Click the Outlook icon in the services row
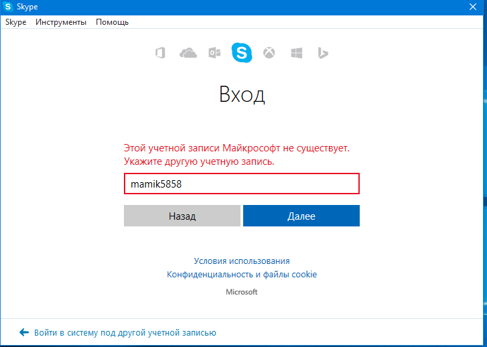Image resolution: width=487 pixels, height=347 pixels. (214, 53)
